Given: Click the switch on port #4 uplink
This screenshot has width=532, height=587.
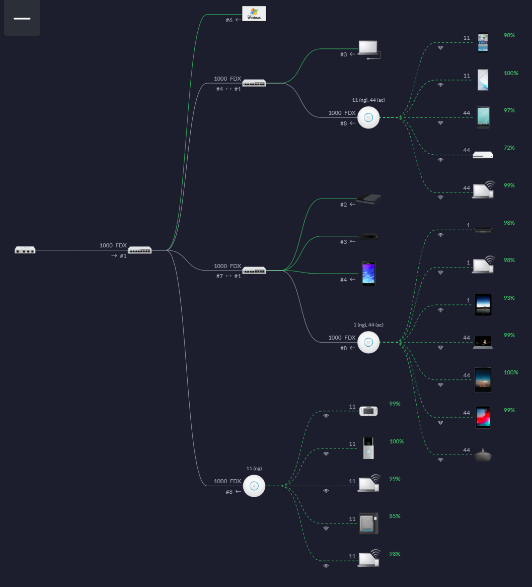Looking at the screenshot, I should click(x=254, y=83).
